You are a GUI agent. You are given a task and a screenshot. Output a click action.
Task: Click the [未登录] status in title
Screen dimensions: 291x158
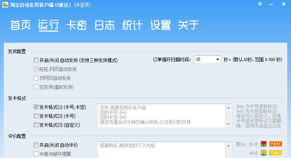point(82,5)
